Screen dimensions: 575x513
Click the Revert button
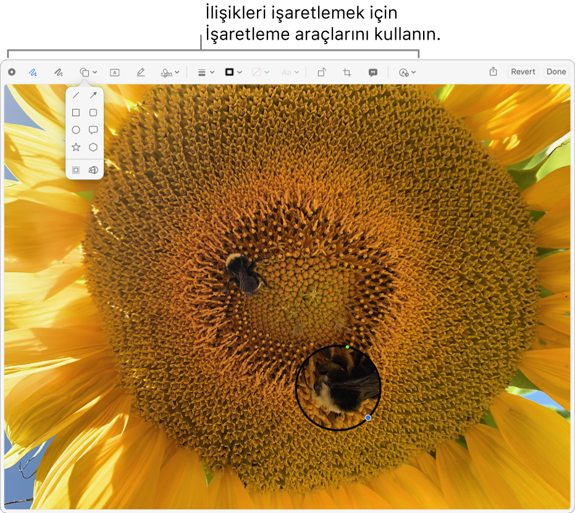(523, 72)
